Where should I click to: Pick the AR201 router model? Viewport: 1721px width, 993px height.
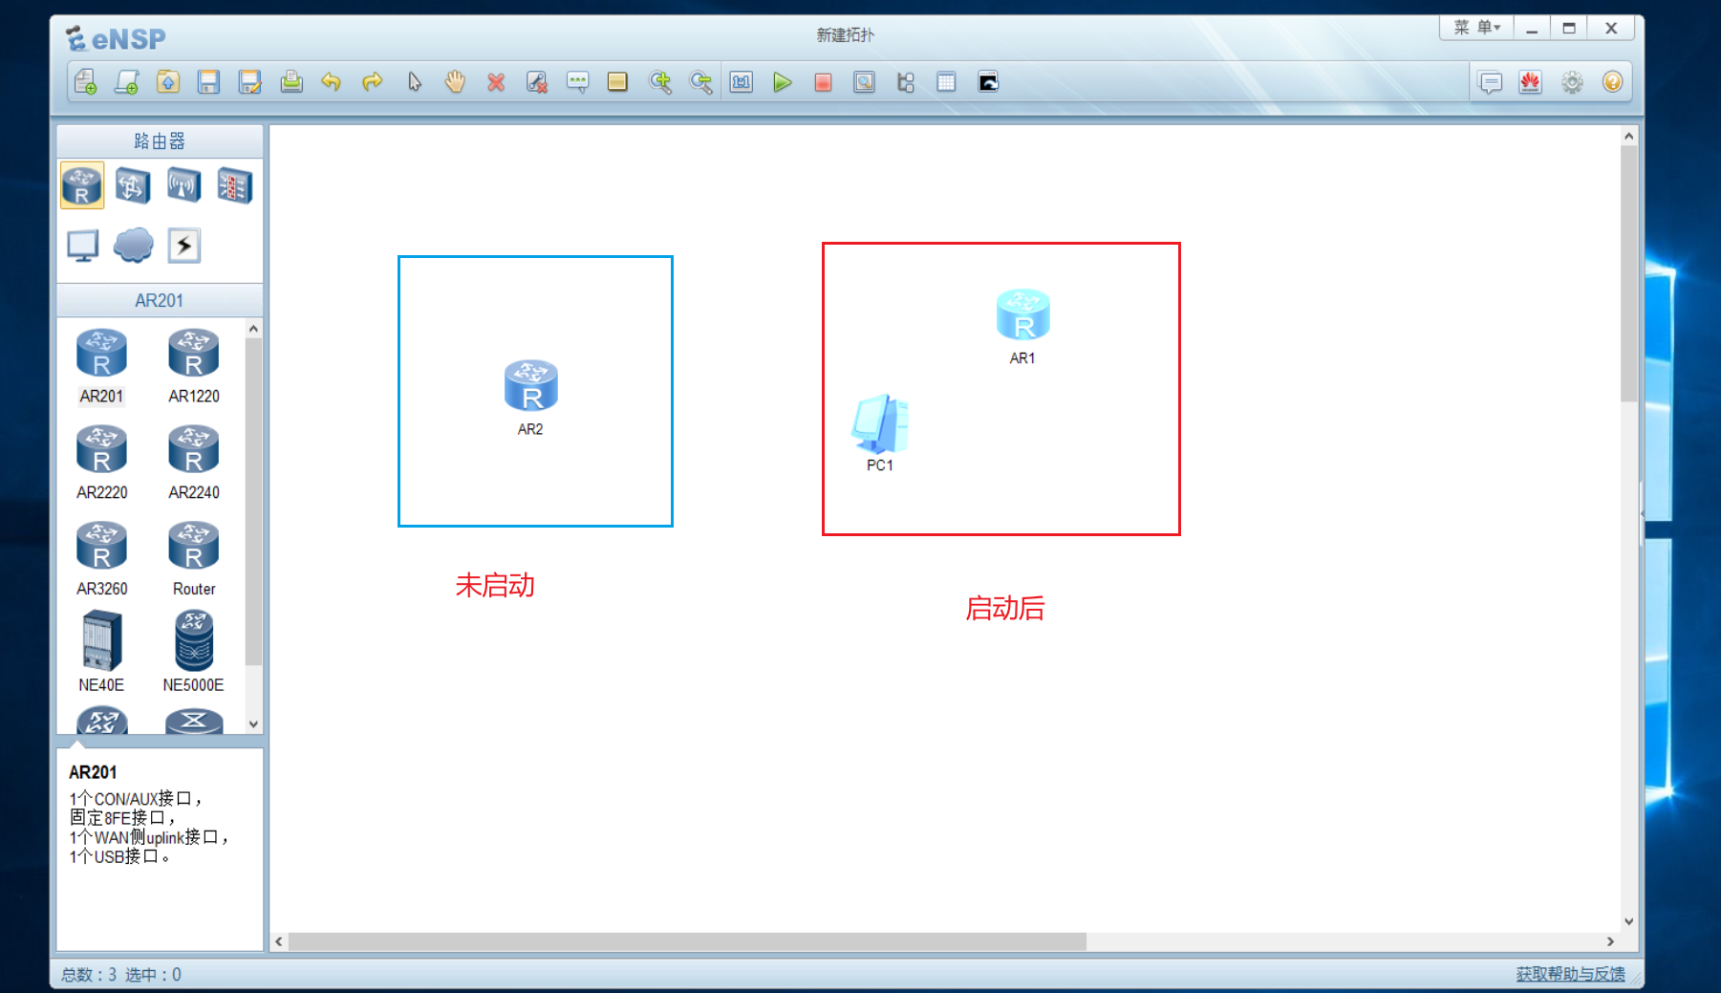[101, 367]
